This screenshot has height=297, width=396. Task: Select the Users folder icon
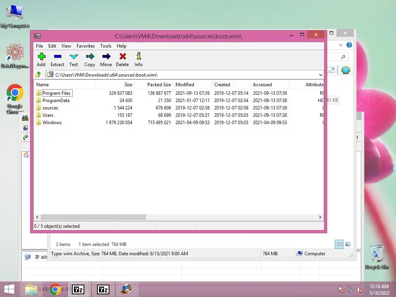click(38, 115)
